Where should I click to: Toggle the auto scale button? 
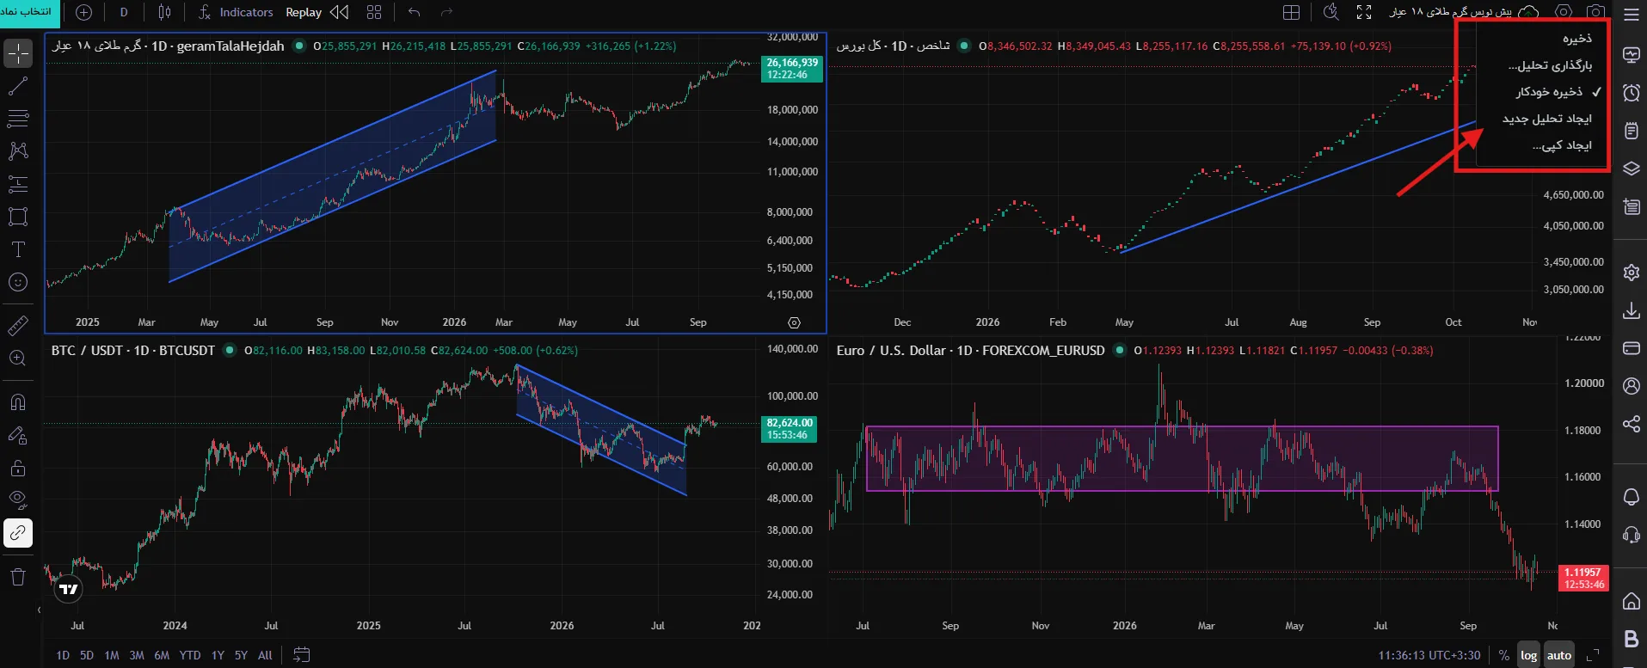(x=1559, y=655)
